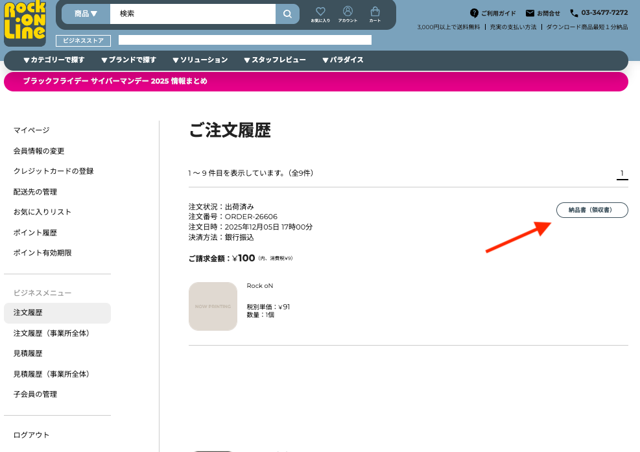Image resolution: width=640 pixels, height=452 pixels.
Task: Open the 商品 search category dropdown
Action: [x=86, y=14]
